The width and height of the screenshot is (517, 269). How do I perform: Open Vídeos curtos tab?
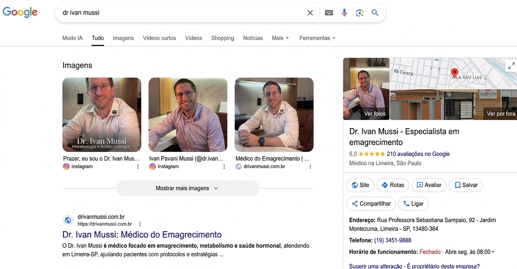(x=159, y=38)
